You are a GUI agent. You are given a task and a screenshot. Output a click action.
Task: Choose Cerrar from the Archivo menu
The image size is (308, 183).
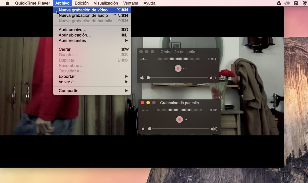click(92, 49)
